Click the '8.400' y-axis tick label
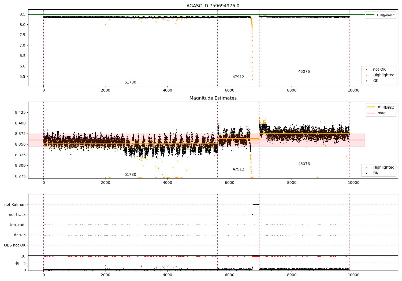The height and width of the screenshot is (281, 402). [20, 123]
